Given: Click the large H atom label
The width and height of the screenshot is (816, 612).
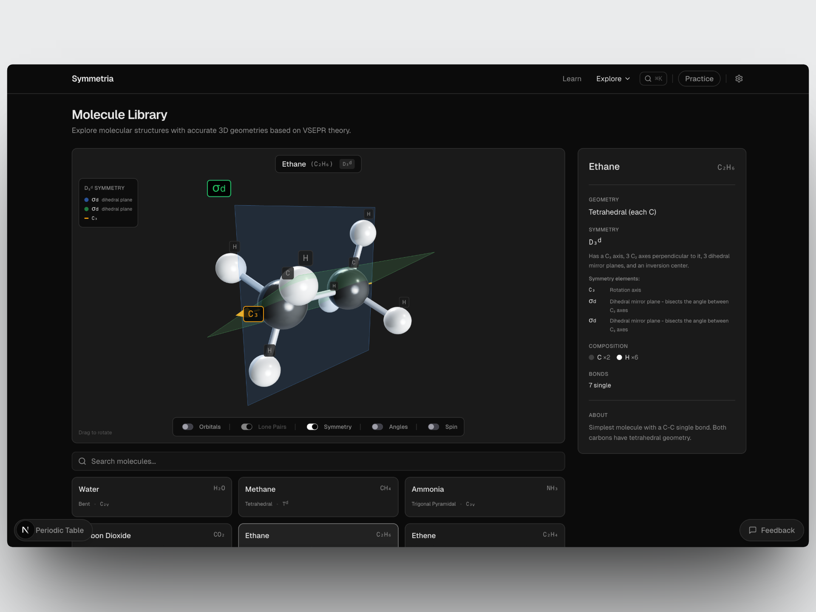Looking at the screenshot, I should [305, 258].
